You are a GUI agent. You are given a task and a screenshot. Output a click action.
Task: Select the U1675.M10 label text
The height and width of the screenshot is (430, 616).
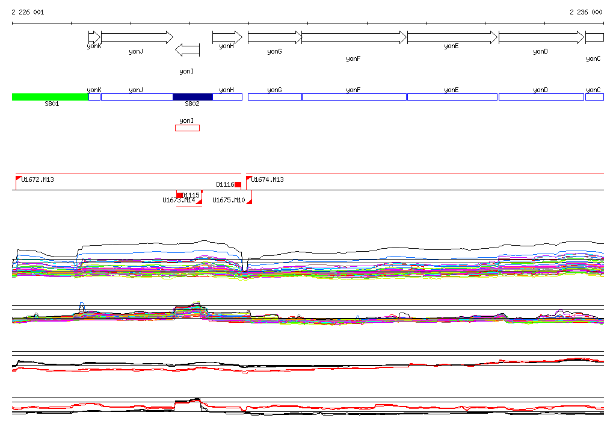coord(229,201)
